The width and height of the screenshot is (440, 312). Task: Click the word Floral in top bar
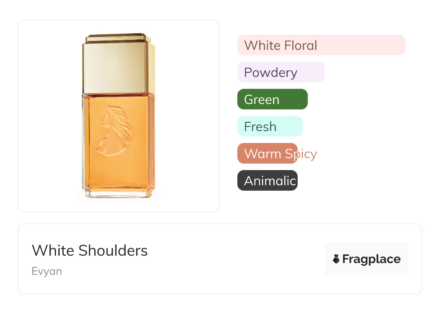[x=300, y=45]
